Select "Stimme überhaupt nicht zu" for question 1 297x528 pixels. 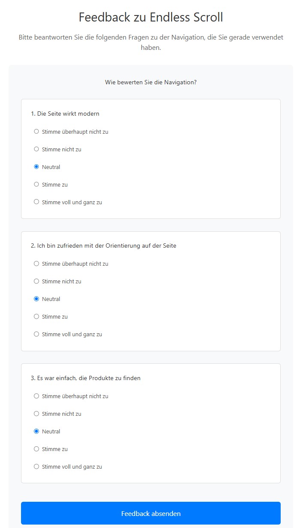coord(36,132)
